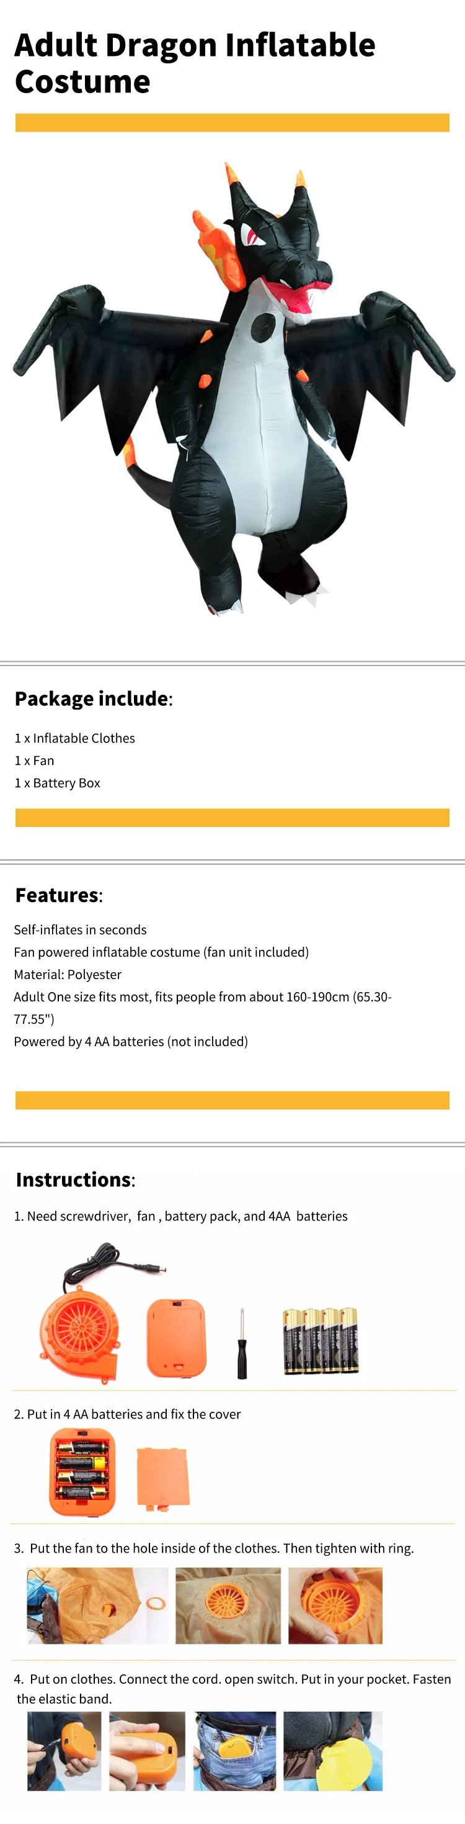
Task: Click the orange battery box image
Action: (x=176, y=1337)
